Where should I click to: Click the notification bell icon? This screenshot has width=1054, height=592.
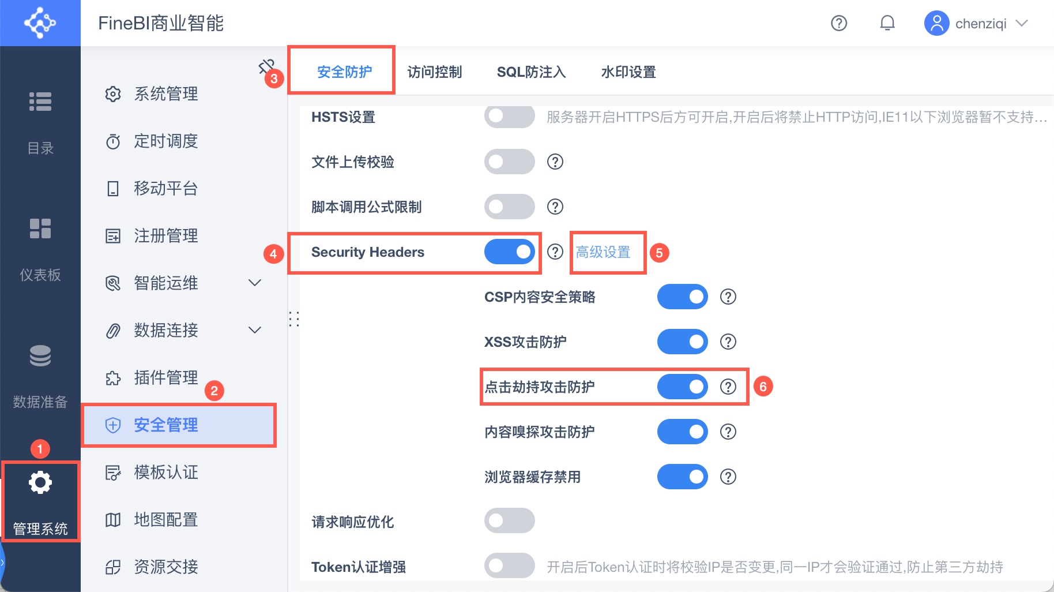click(887, 23)
